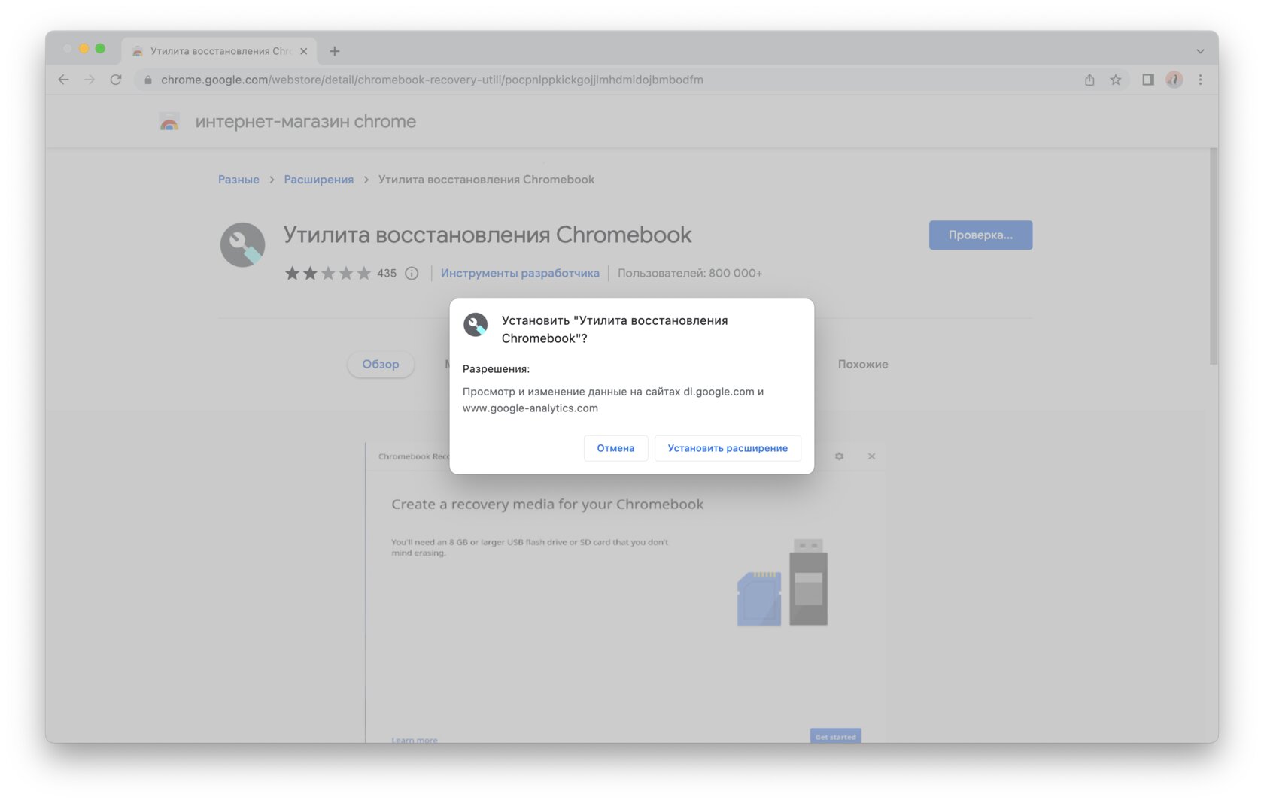Open a new browser tab with plus button
This screenshot has height=803, width=1264.
pos(335,51)
